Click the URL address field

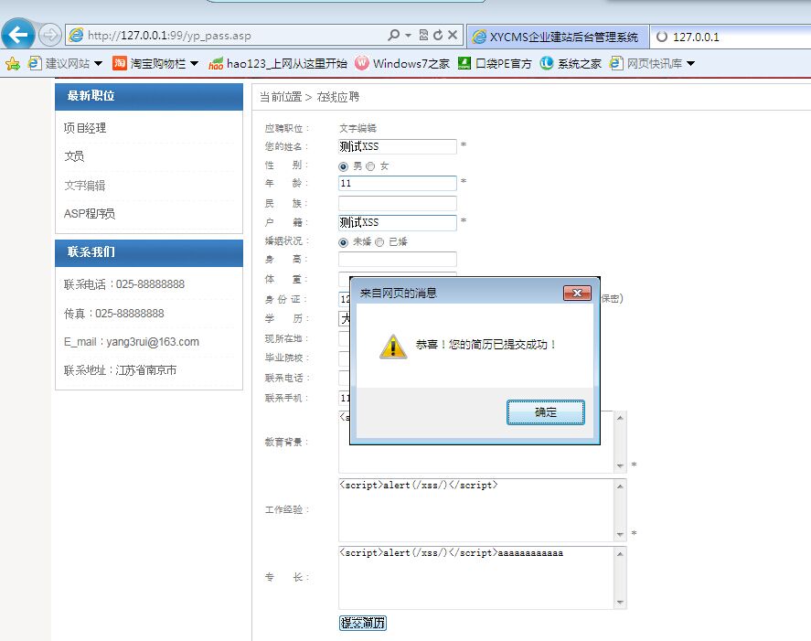[235, 35]
